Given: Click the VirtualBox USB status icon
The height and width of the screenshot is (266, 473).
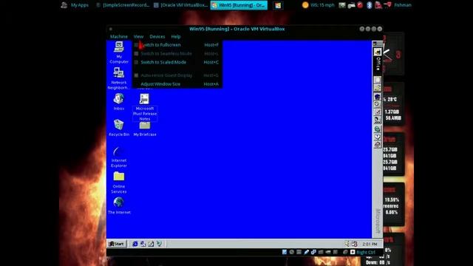Looking at the screenshot, I should [306, 252].
